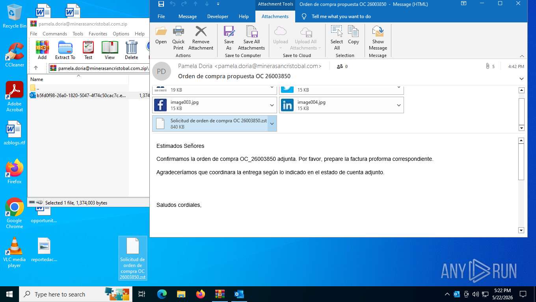Open the WinRAR Favorites menu
The height and width of the screenshot is (302, 536).
[98, 34]
